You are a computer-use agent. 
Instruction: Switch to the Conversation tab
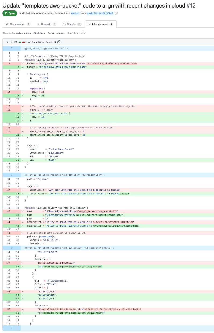click(x=18, y=24)
